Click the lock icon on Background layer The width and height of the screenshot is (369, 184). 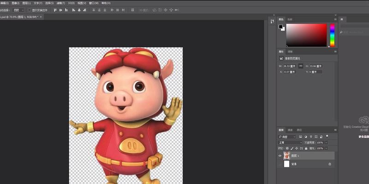(330, 164)
